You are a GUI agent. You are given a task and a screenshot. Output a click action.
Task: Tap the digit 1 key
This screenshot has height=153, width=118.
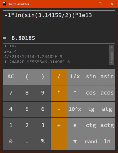tap(11, 126)
